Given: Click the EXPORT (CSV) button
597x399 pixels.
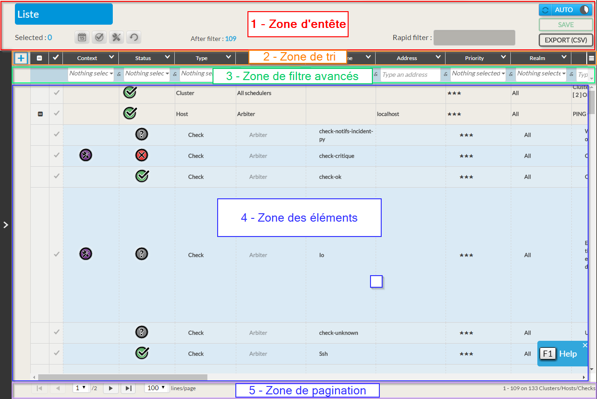Looking at the screenshot, I should tap(566, 40).
